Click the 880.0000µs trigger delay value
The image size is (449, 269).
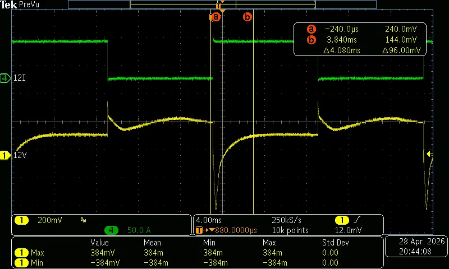tap(236, 230)
